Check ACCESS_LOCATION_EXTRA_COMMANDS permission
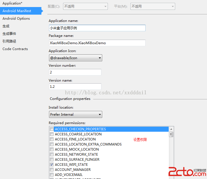Screen dimensions: 207x179 [52, 144]
